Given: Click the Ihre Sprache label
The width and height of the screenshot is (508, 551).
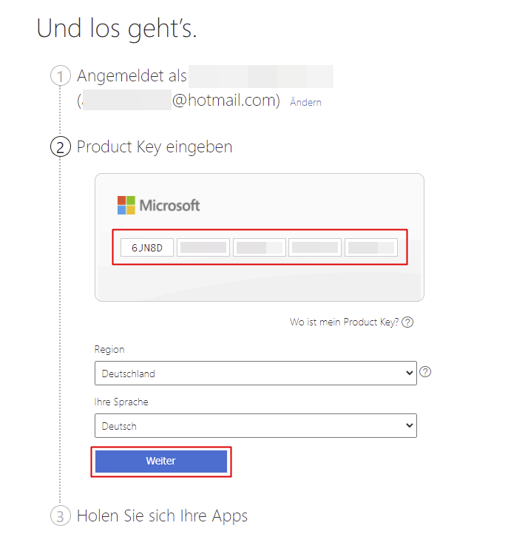Looking at the screenshot, I should coord(121,402).
